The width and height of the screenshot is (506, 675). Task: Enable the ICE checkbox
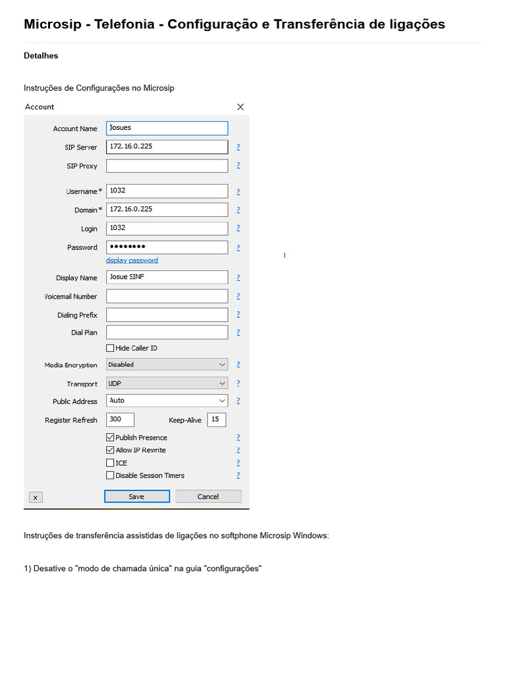pos(110,463)
